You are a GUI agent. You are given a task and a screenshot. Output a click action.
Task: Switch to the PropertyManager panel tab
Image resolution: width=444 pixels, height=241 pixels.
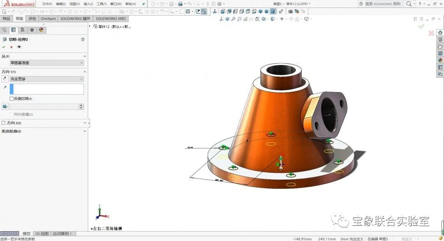[13, 30]
